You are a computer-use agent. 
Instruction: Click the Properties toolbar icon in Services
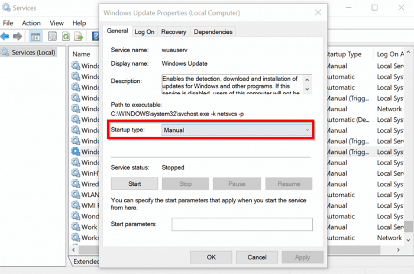point(52,36)
